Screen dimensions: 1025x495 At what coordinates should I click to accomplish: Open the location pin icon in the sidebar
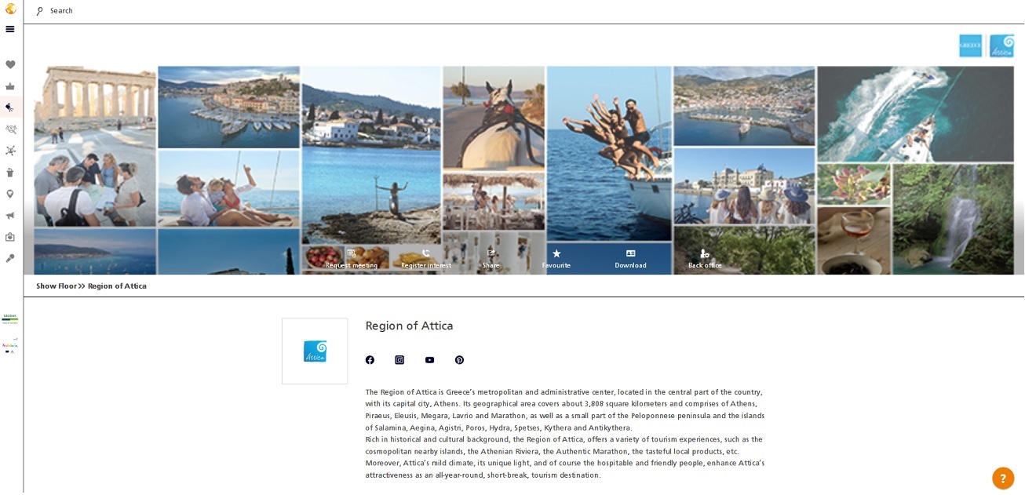(x=10, y=194)
